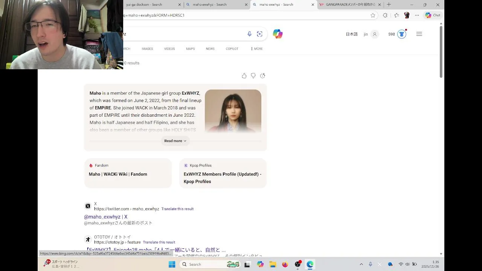The image size is (482, 271).
Task: Click the microphone icon in the system tray
Action: [371, 264]
